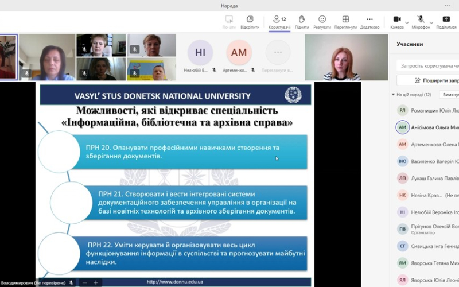The image size is (459, 287).
Task: Select the dark-haired woman in blue video tile
Action: (47, 57)
